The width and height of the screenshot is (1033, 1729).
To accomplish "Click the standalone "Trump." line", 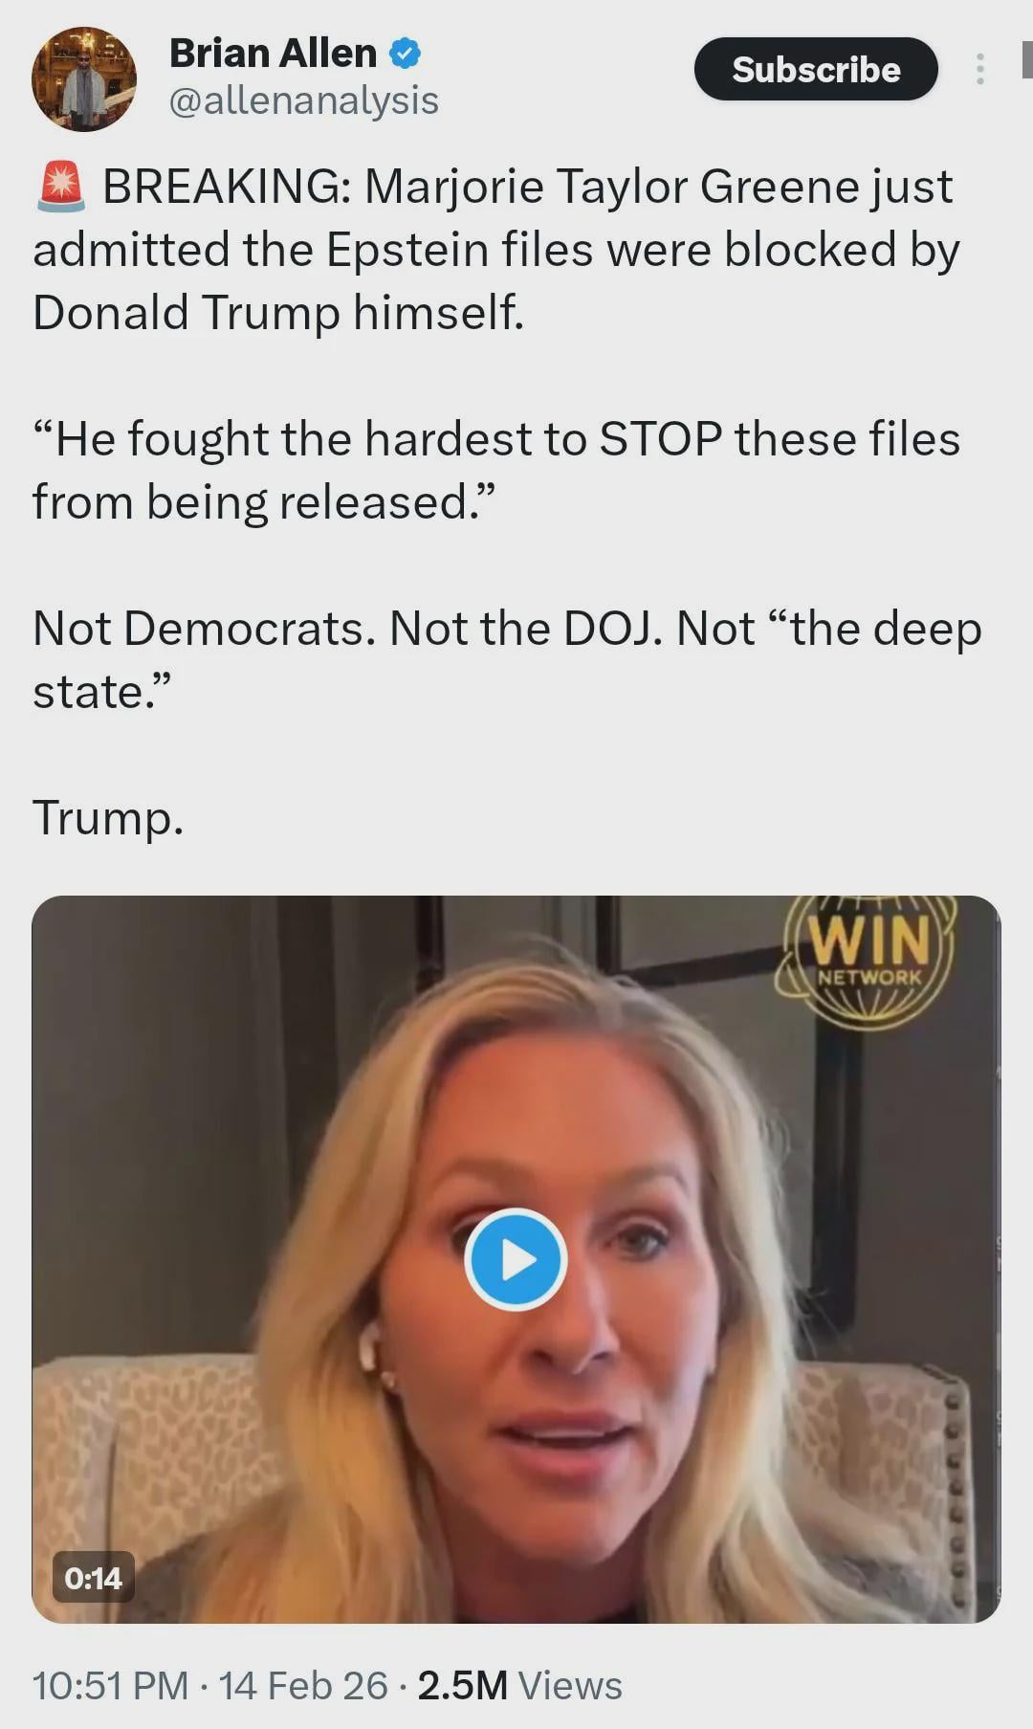I will (108, 819).
